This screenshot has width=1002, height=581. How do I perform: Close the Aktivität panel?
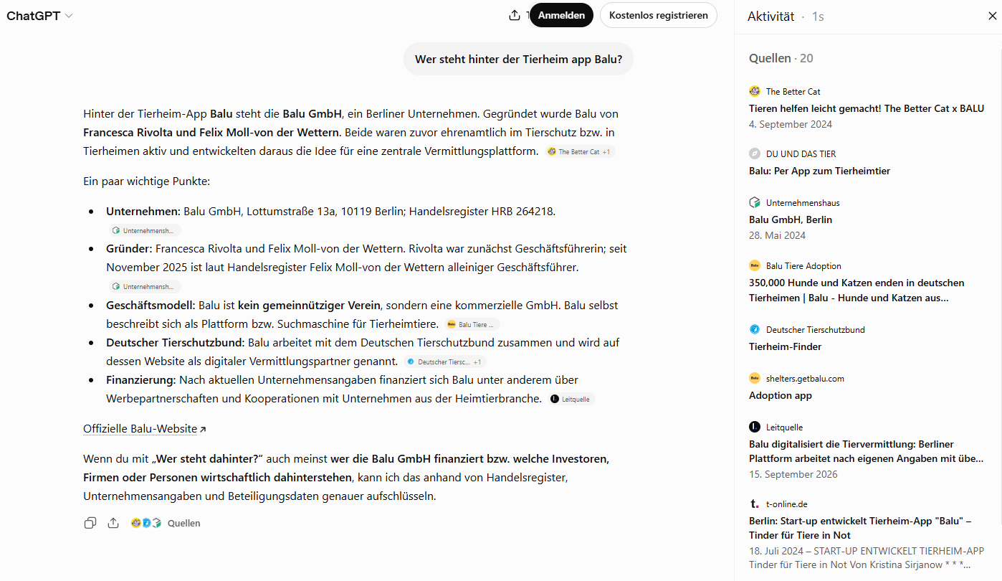tap(992, 16)
